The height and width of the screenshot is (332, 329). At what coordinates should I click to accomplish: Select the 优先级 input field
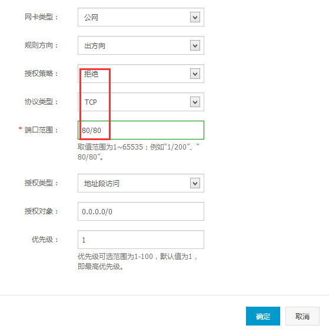click(141, 240)
